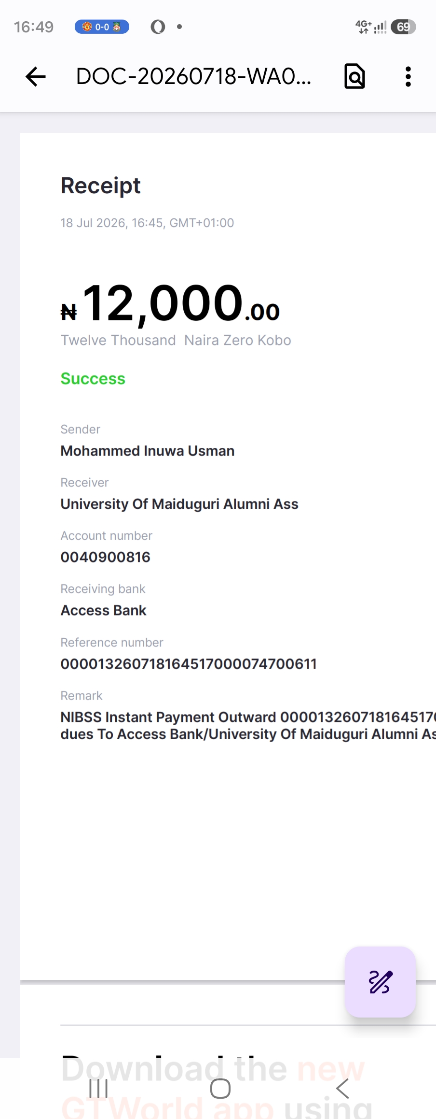
Task: Tap the sender name Mohammed Inuwa Usman
Action: [148, 451]
